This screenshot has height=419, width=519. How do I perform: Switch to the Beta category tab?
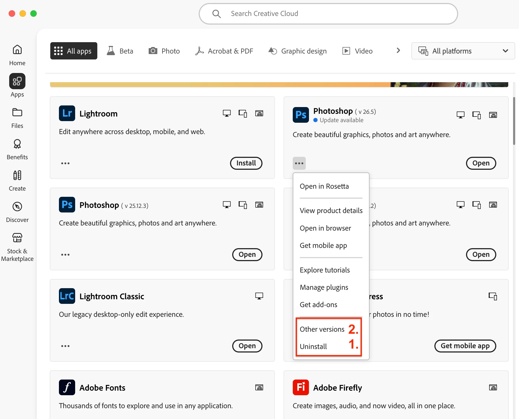click(x=120, y=51)
